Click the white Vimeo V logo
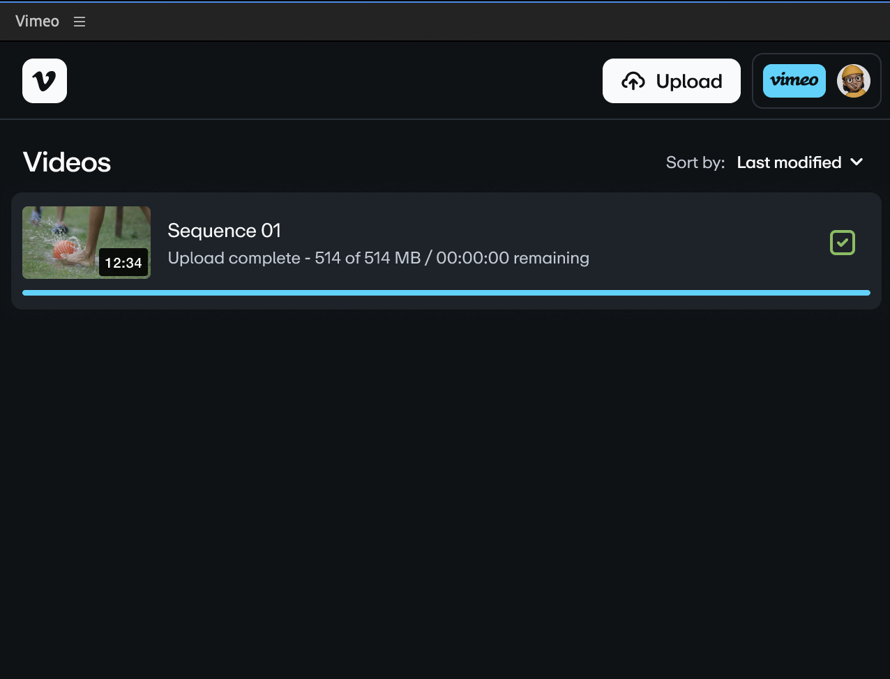 pos(45,81)
